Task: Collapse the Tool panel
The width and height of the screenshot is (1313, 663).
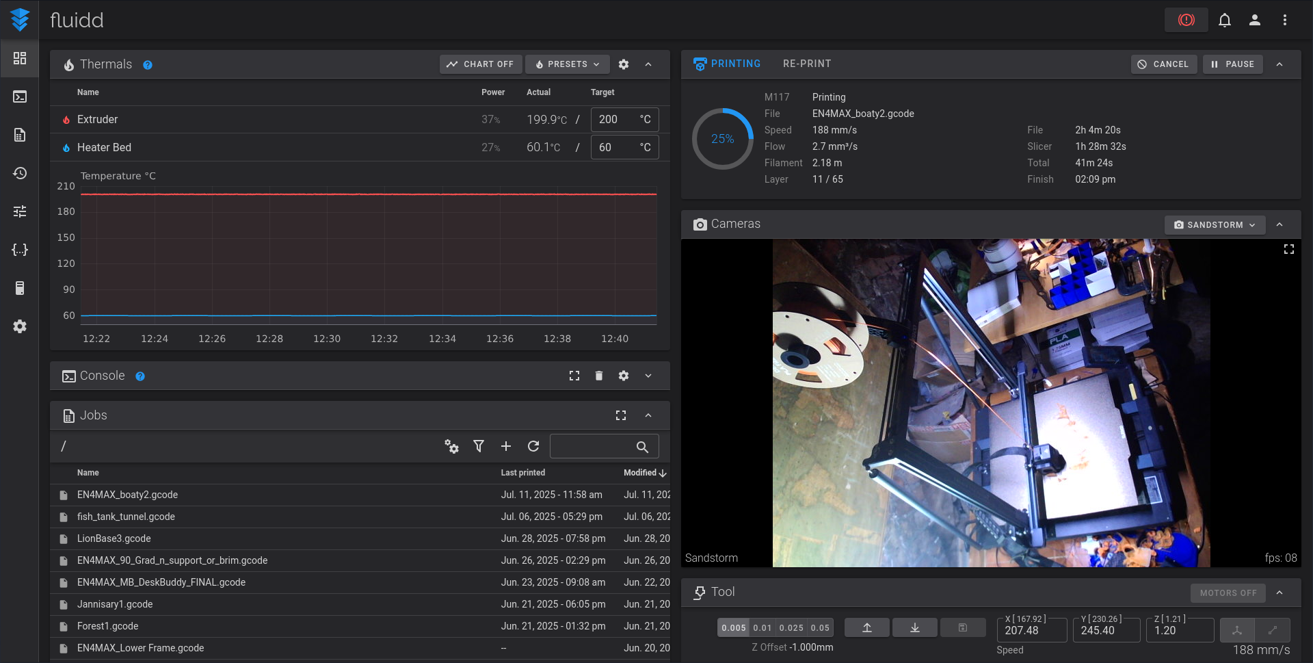Action: (x=1279, y=593)
